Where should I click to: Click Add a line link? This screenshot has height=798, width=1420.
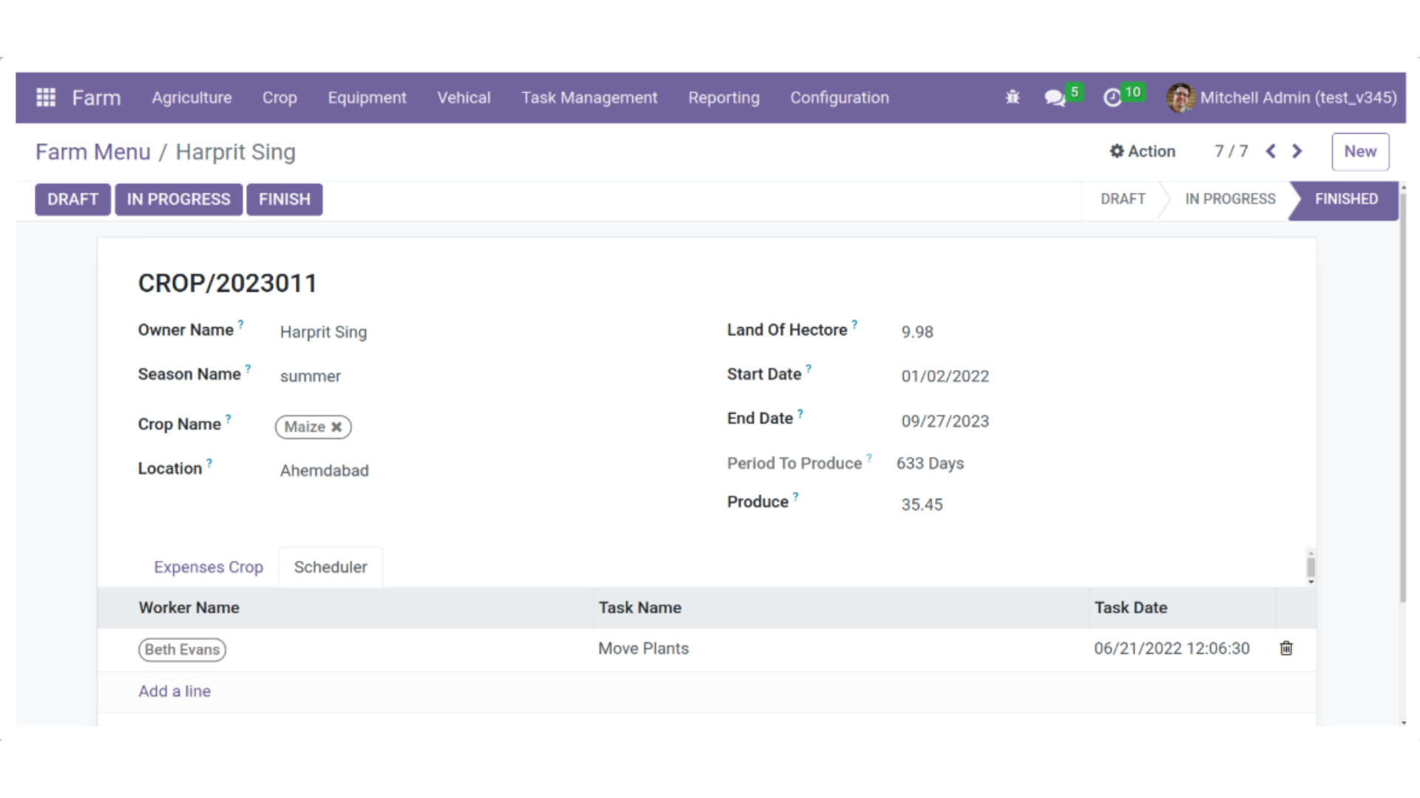[175, 691]
